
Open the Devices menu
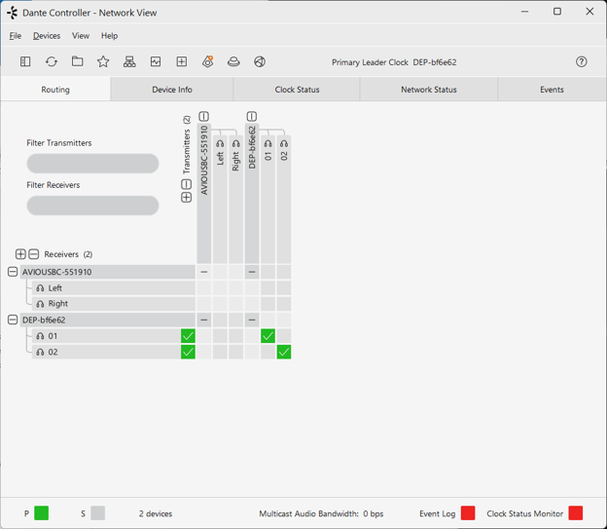(x=47, y=36)
